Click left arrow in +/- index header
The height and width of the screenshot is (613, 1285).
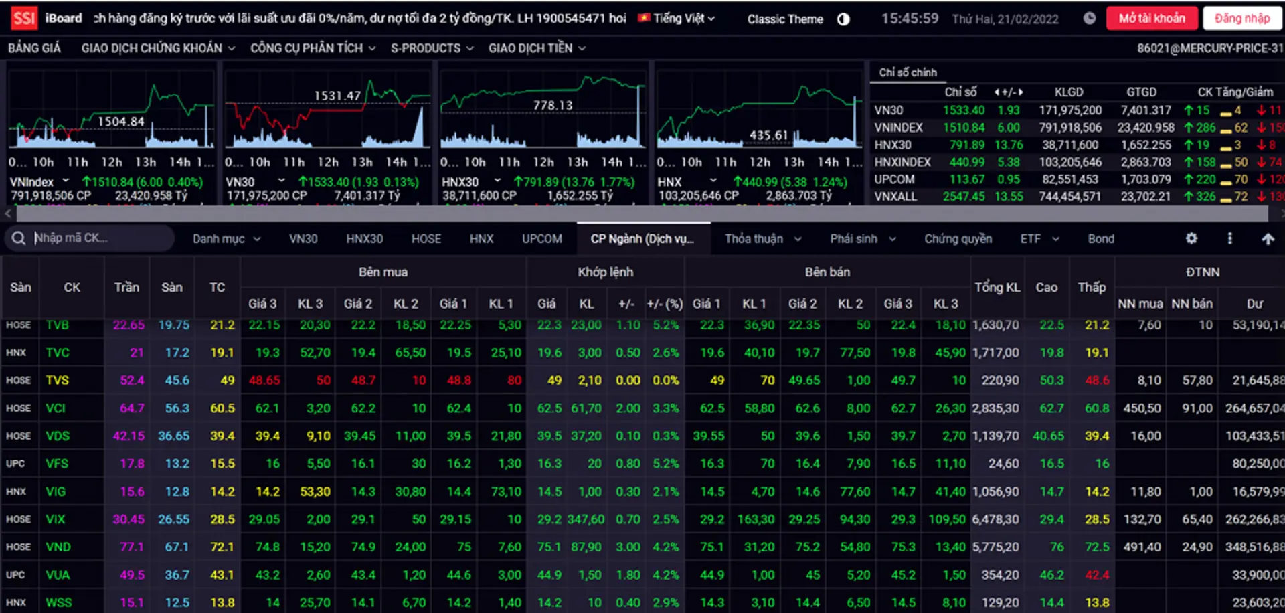(x=997, y=92)
